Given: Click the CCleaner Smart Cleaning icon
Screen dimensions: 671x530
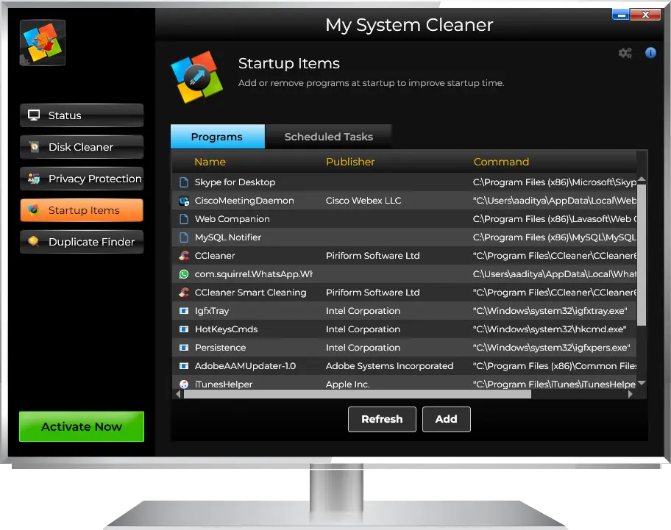Looking at the screenshot, I should point(184,293).
